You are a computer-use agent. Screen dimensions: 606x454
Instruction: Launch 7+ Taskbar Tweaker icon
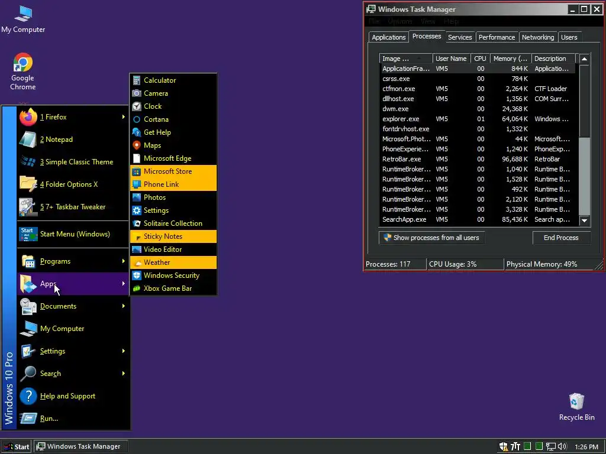tap(28, 207)
